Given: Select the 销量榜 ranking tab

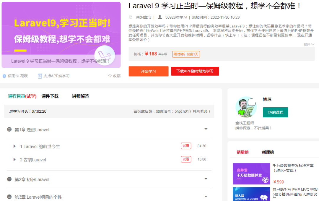Looking at the screenshot, I should (x=242, y=152).
